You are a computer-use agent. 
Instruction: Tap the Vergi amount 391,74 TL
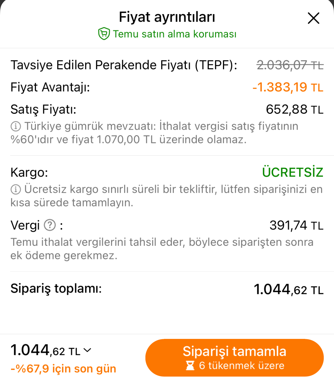point(296,225)
